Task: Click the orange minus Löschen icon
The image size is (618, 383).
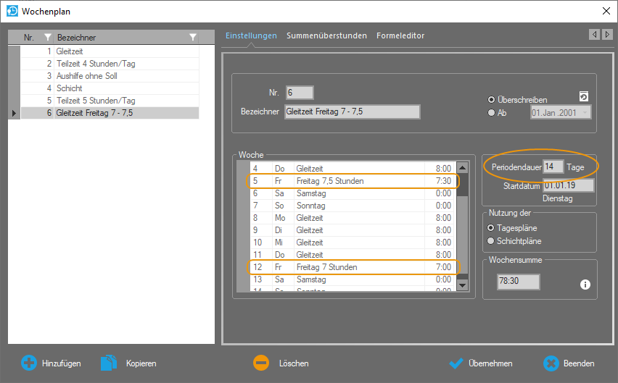Action: point(262,363)
